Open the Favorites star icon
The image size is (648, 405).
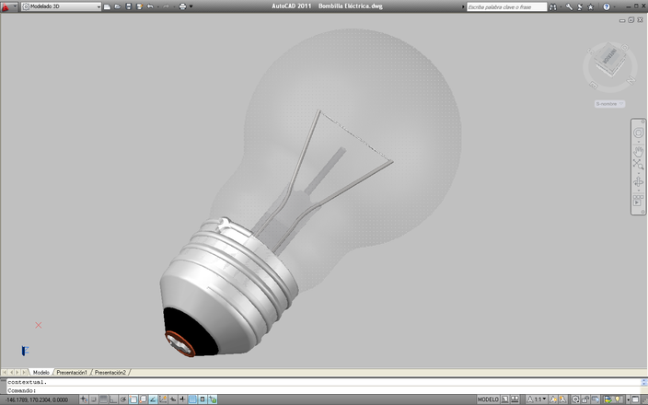coord(591,7)
